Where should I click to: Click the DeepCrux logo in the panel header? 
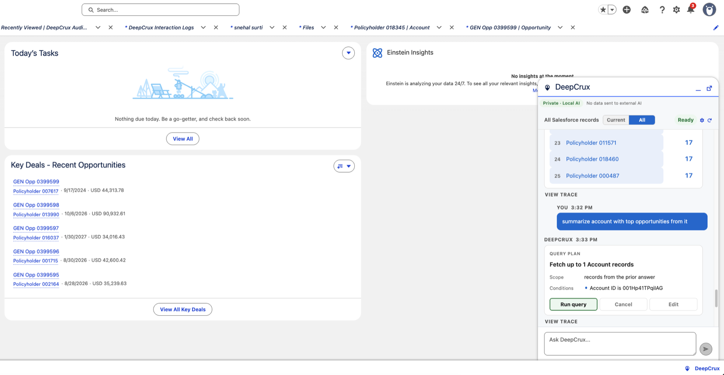pyautogui.click(x=548, y=87)
